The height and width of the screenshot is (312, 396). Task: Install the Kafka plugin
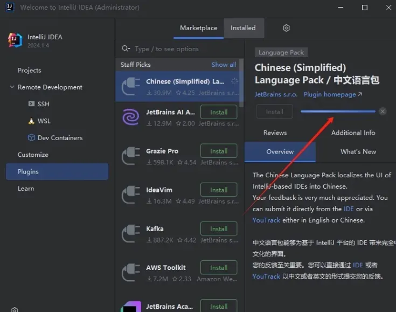coord(219,229)
